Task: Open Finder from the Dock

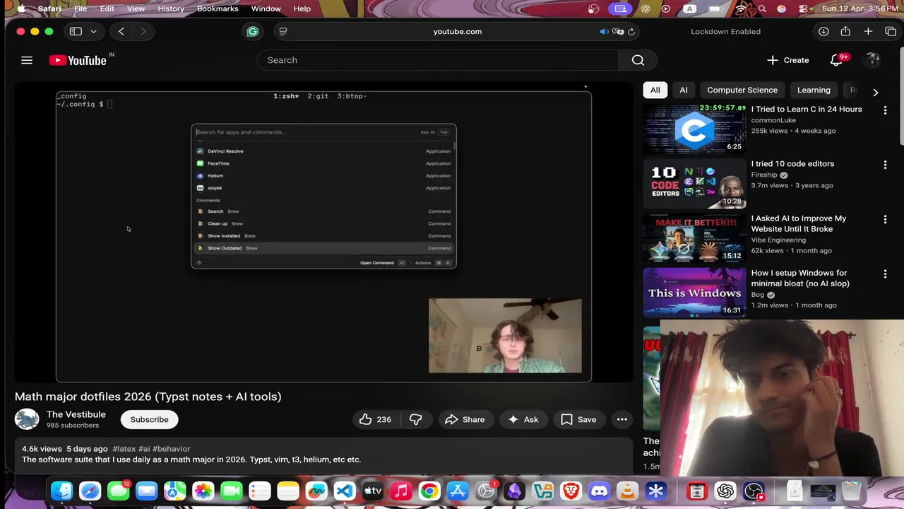Action: (62, 491)
